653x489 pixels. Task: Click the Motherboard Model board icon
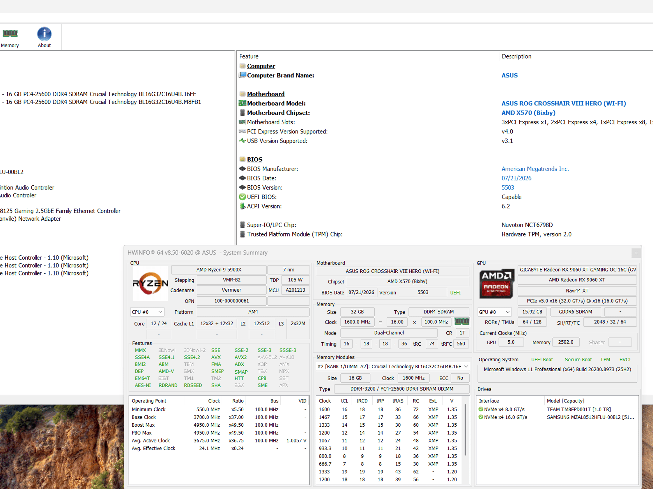(242, 103)
